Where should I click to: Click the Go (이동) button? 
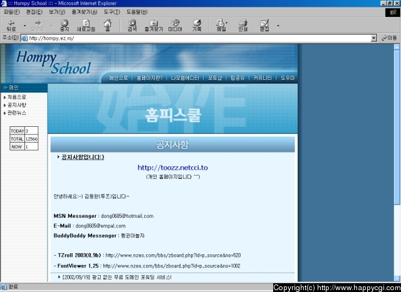[389, 38]
